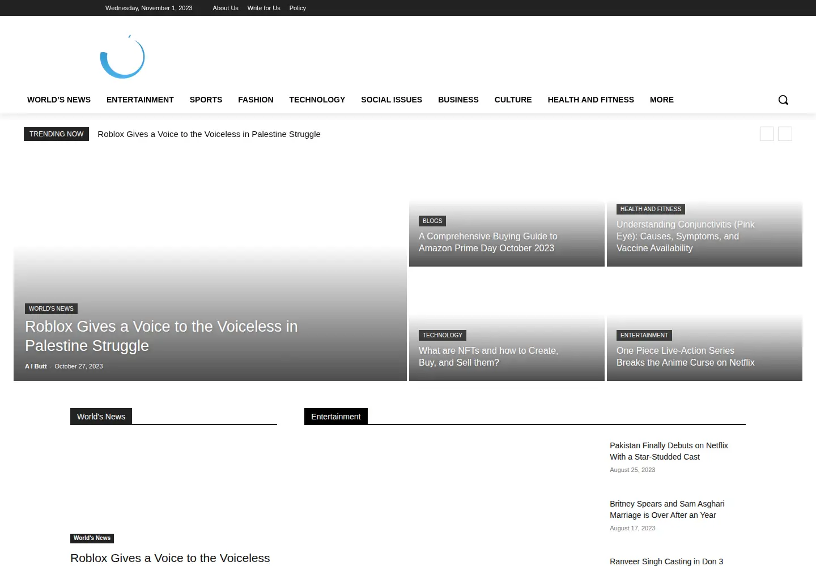
Task: Open Understanding Conjunctivitis article
Action: (686, 237)
